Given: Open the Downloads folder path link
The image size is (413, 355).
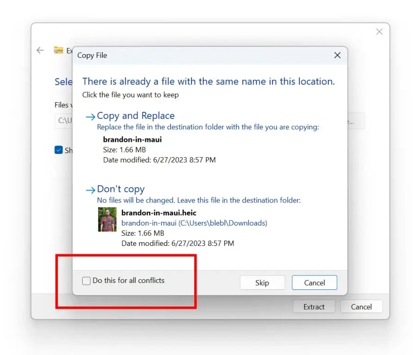Looking at the screenshot, I should pyautogui.click(x=193, y=223).
